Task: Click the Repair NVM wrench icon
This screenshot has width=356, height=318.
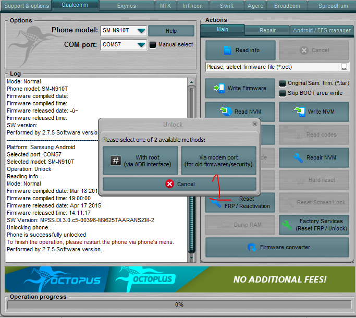Action: [298, 157]
